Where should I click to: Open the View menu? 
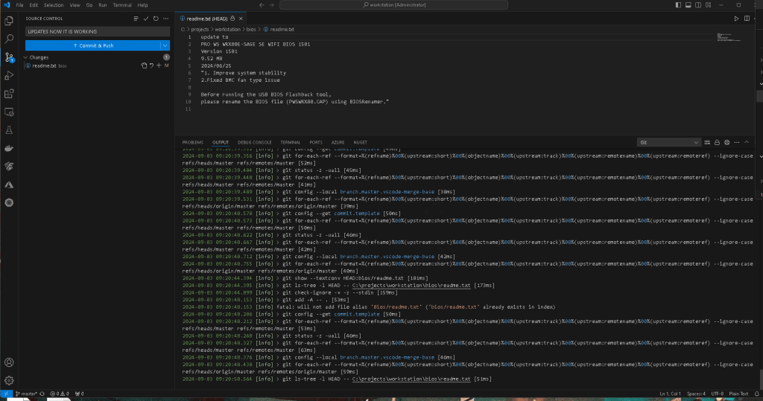[75, 5]
